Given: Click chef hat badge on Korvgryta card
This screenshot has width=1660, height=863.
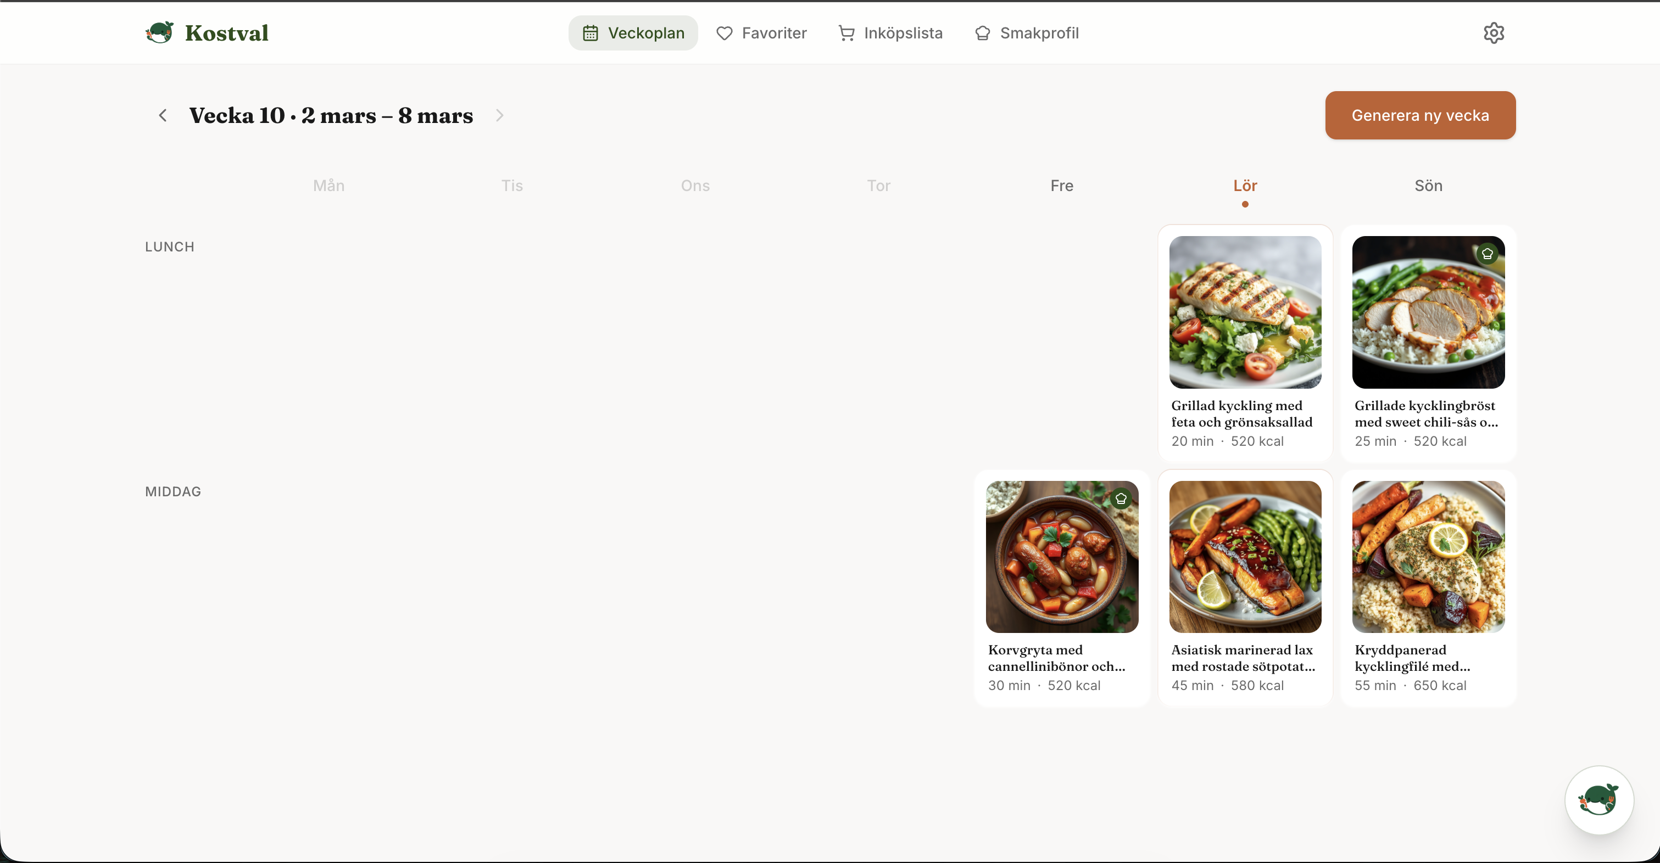Looking at the screenshot, I should point(1121,498).
